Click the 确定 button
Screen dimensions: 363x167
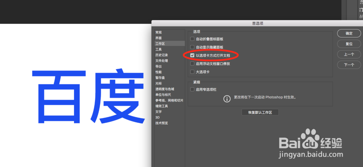pos(349,33)
